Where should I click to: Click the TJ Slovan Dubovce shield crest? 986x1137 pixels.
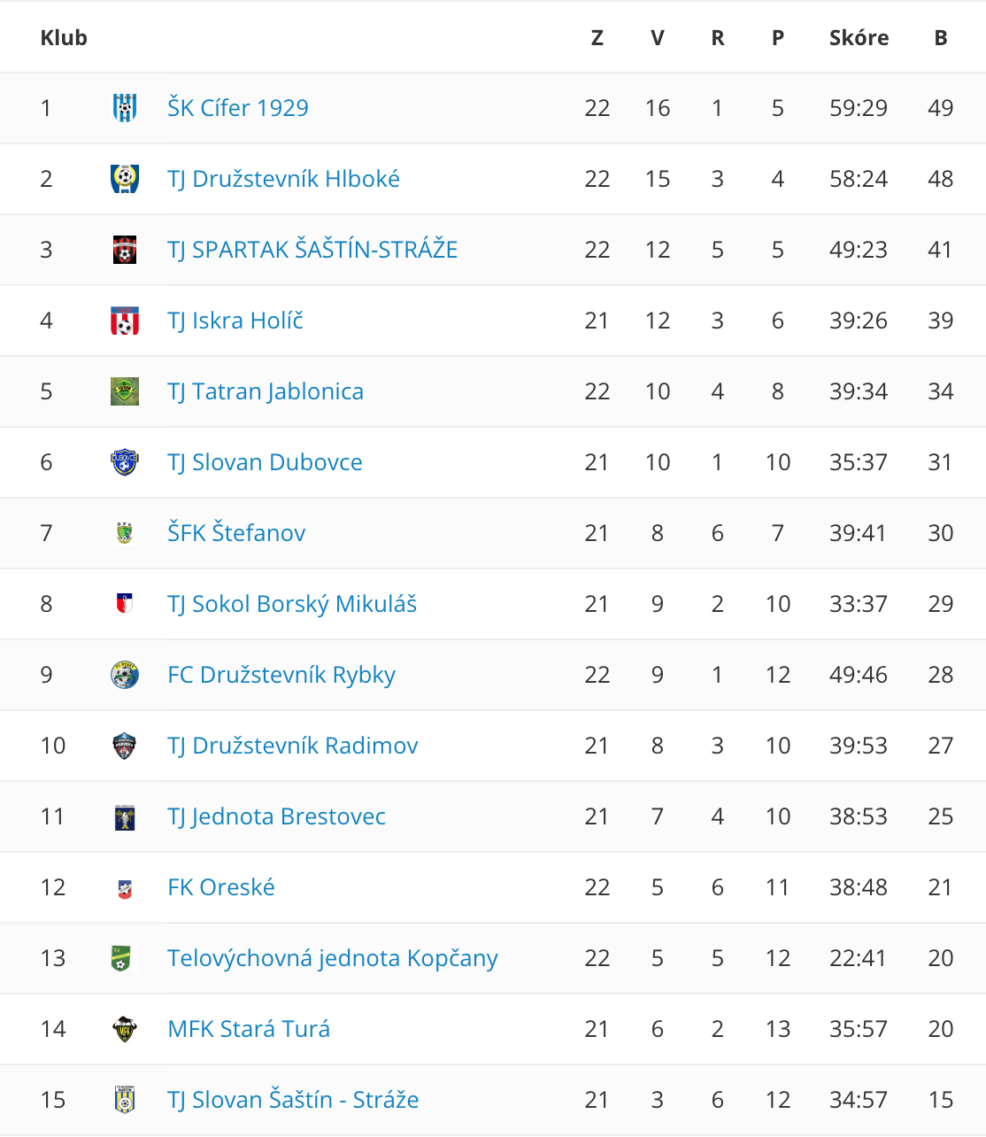click(x=125, y=462)
